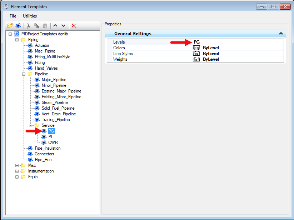Select the Fitting template icon
Image resolution: width=294 pixels, height=220 pixels.
[x=30, y=62]
